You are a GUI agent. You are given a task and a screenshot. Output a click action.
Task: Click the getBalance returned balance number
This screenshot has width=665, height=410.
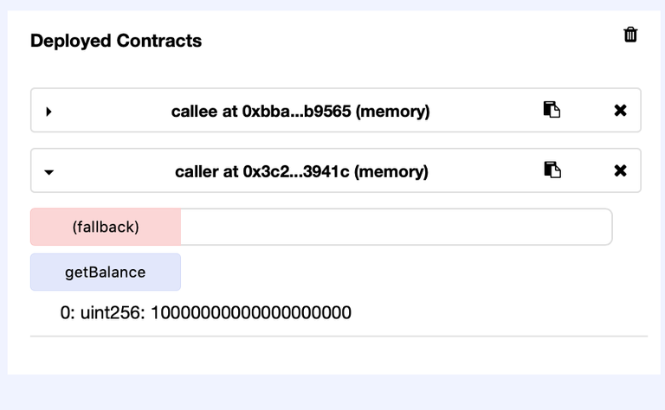[x=251, y=312]
